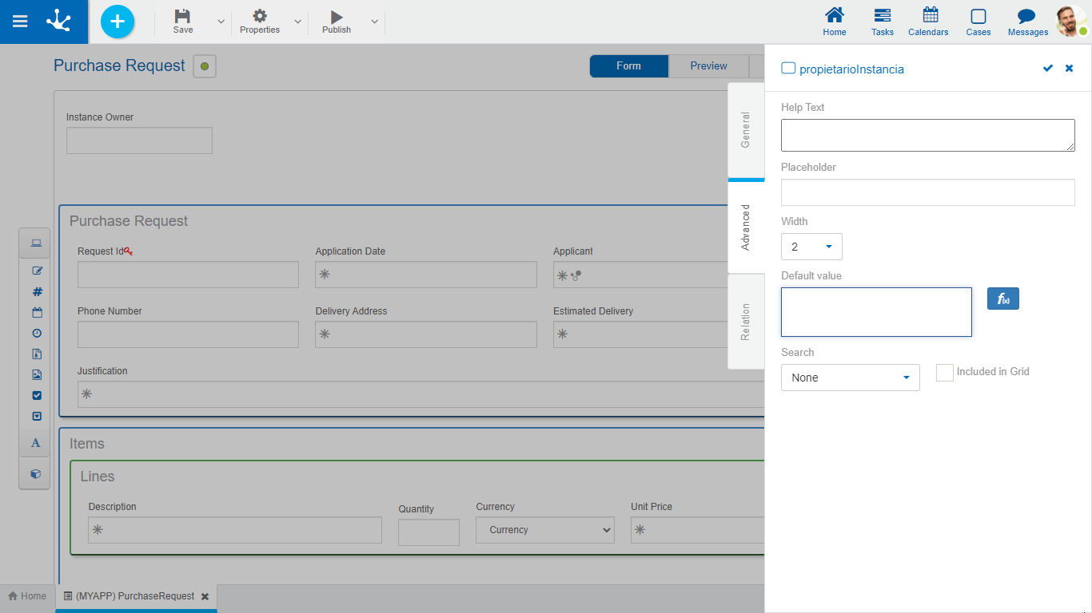Viewport: 1092px width, 613px height.
Task: Select the checkbox field tool
Action: (36, 395)
